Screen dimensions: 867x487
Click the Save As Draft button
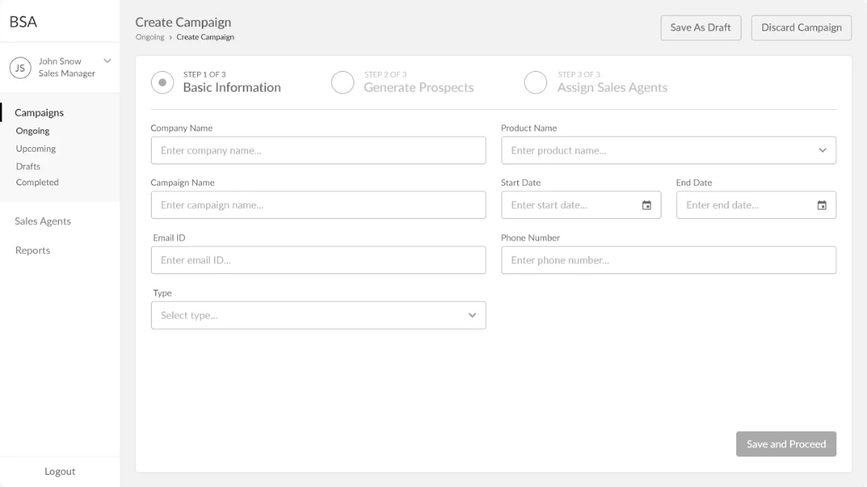click(x=700, y=28)
